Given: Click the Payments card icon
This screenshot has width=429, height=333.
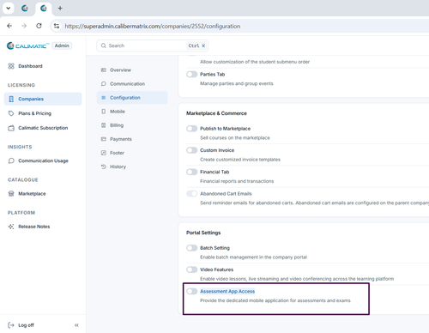Looking at the screenshot, I should [x=104, y=139].
